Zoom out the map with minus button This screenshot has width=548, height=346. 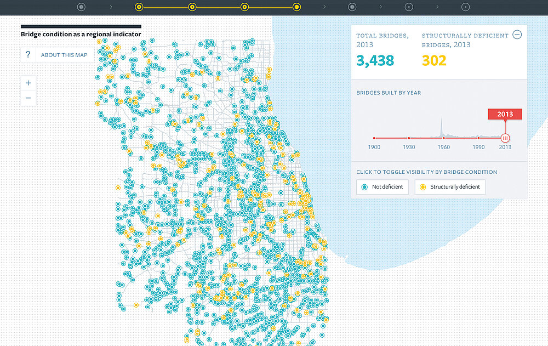click(28, 98)
